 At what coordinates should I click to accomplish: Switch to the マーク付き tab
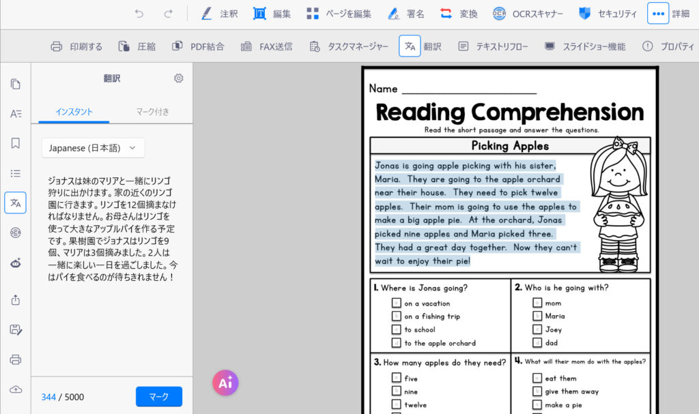152,112
